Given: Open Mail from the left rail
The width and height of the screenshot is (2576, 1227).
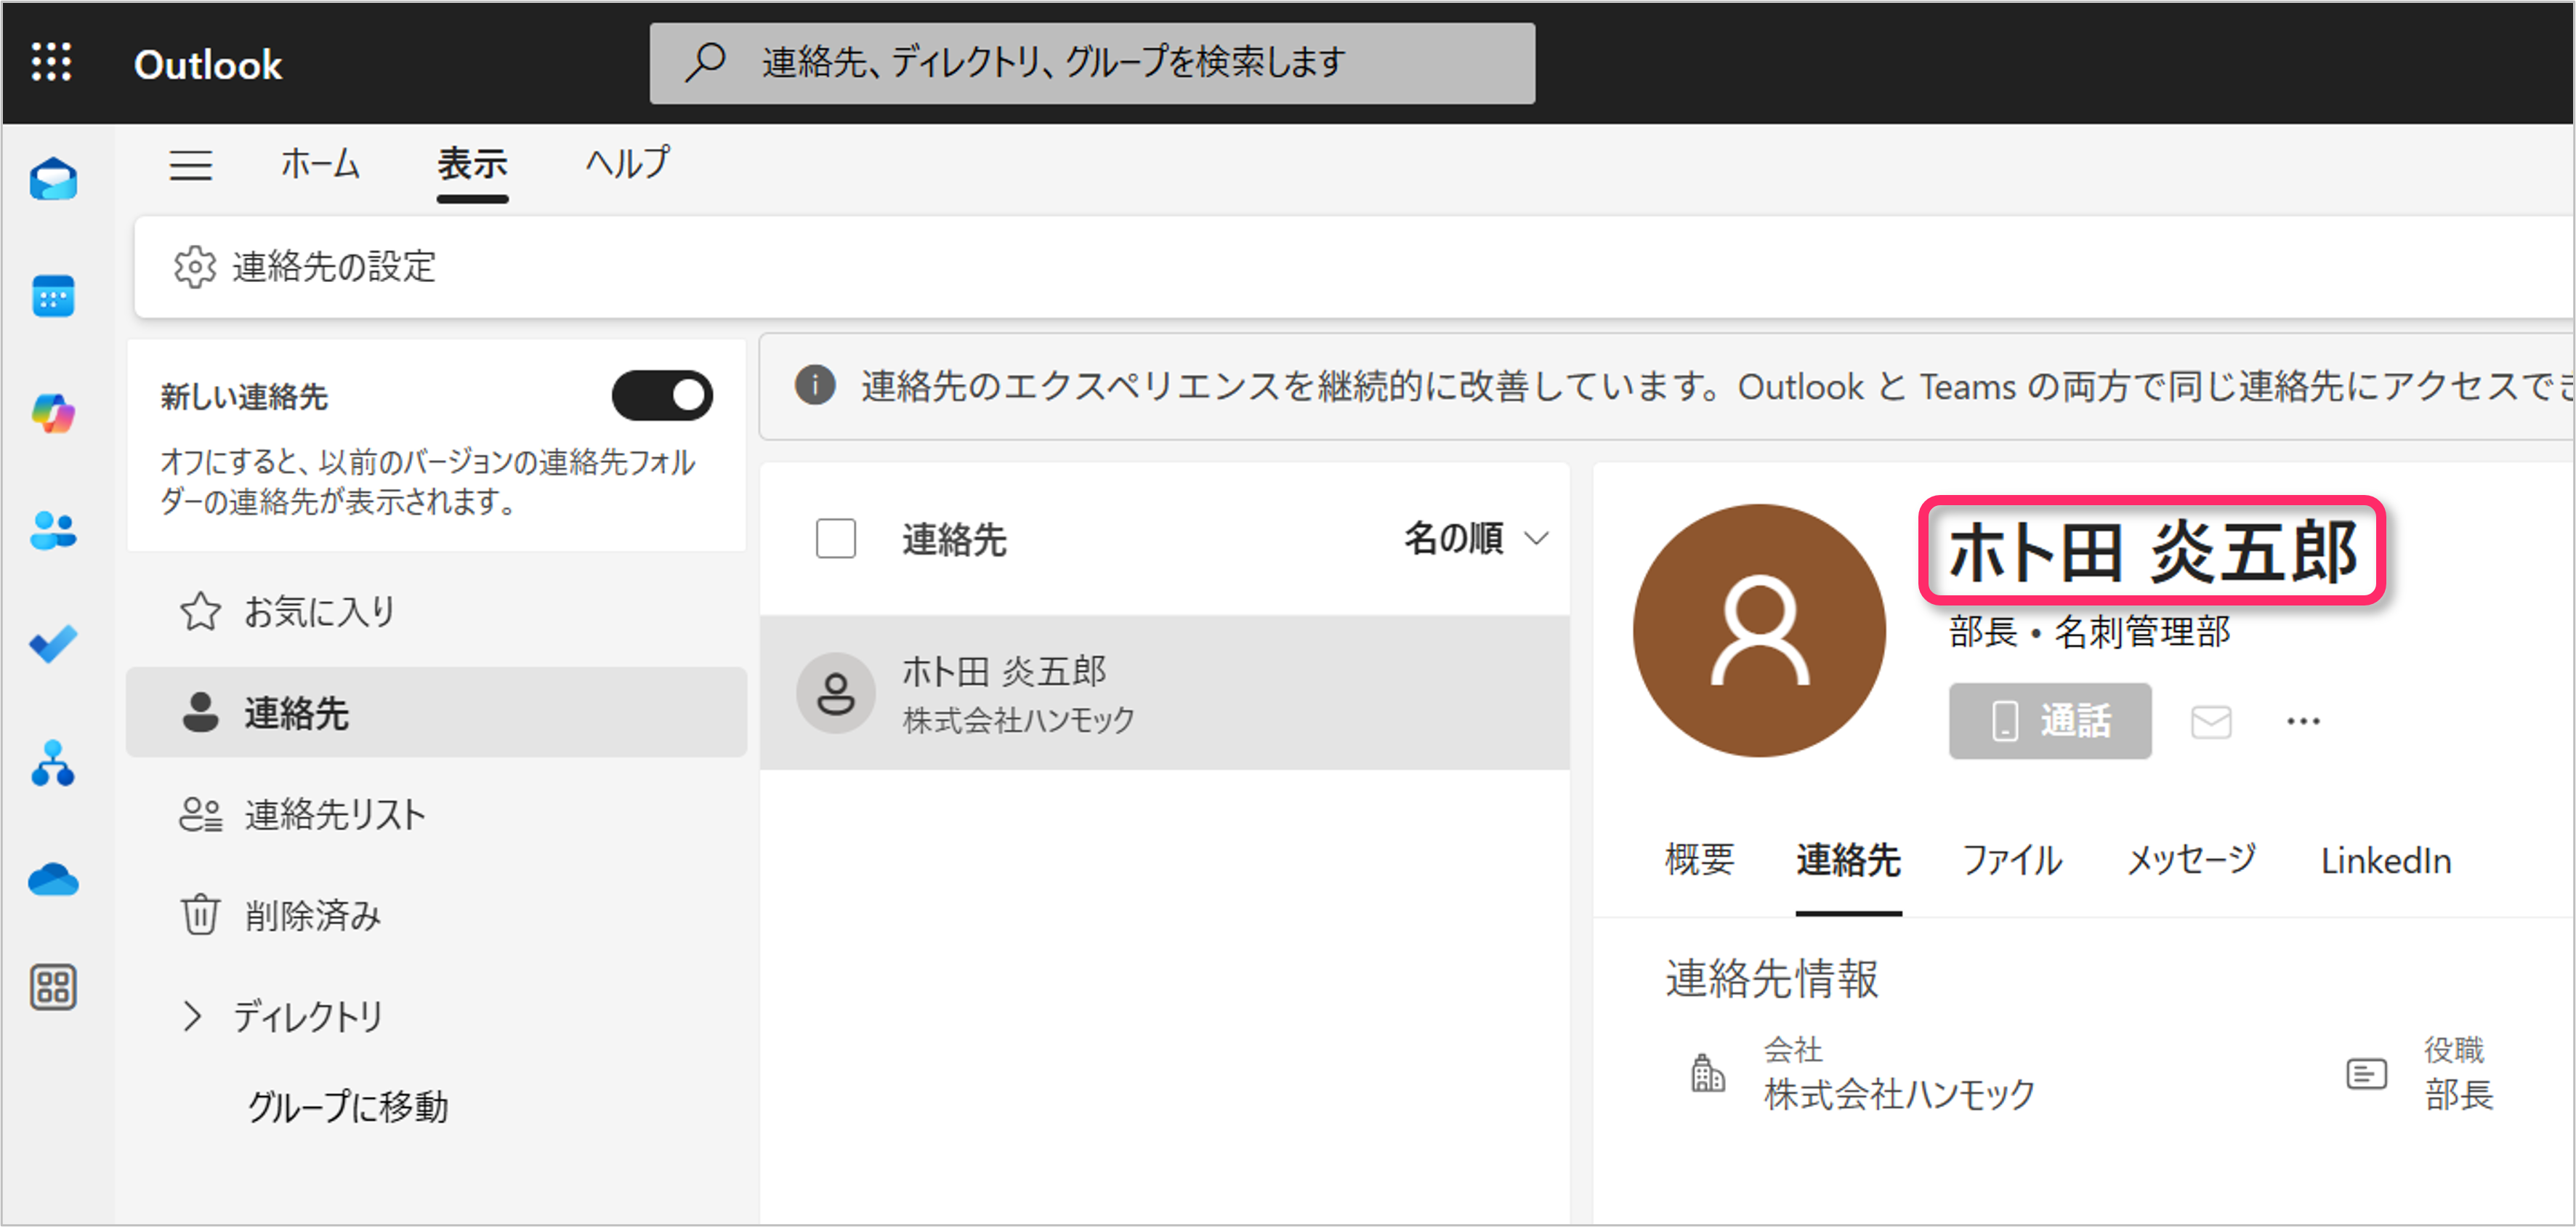Looking at the screenshot, I should pyautogui.click(x=53, y=180).
